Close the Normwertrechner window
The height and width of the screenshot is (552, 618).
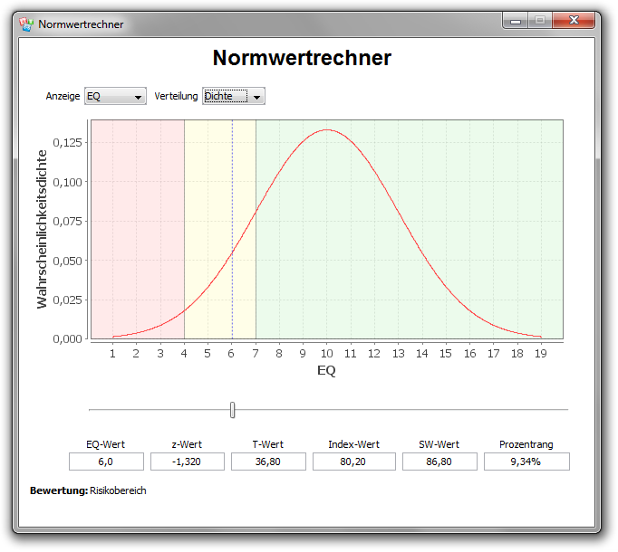coord(575,21)
